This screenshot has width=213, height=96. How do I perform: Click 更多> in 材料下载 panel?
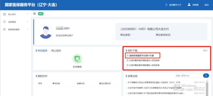[206, 51]
